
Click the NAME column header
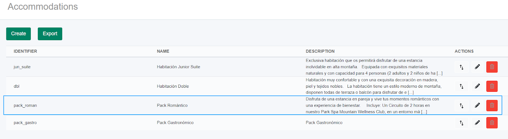(x=163, y=51)
